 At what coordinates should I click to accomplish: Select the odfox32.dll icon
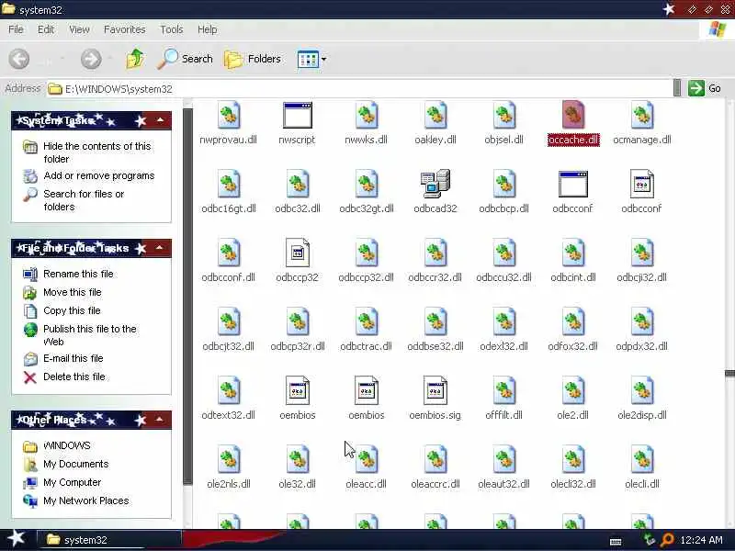(x=572, y=321)
